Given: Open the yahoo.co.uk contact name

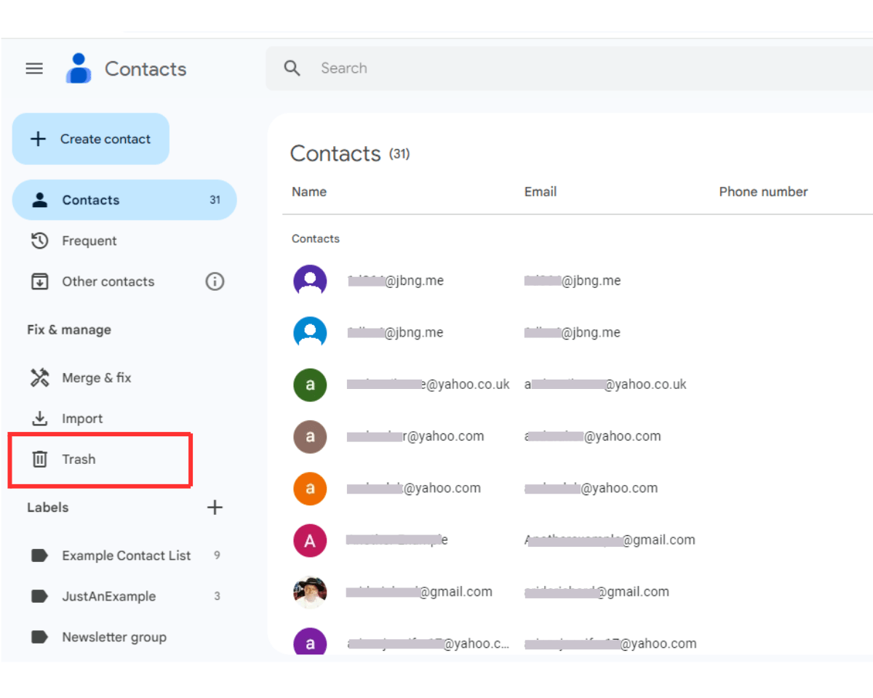Looking at the screenshot, I should click(428, 385).
